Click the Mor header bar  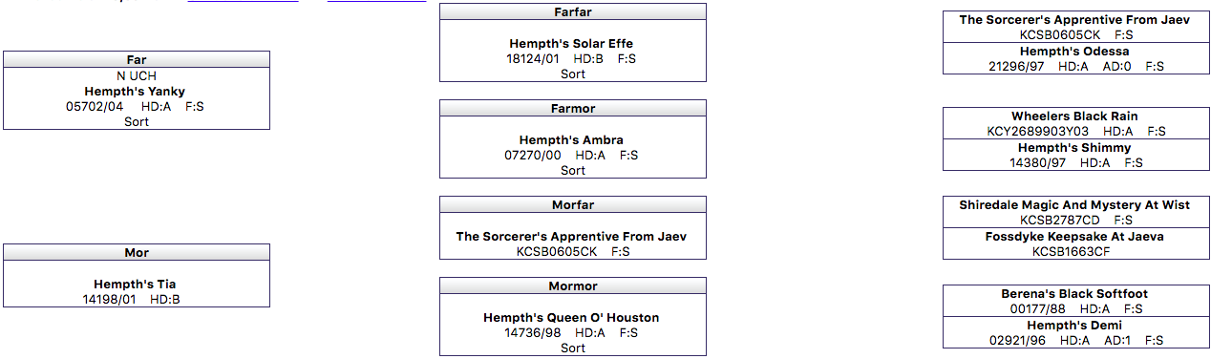click(137, 252)
